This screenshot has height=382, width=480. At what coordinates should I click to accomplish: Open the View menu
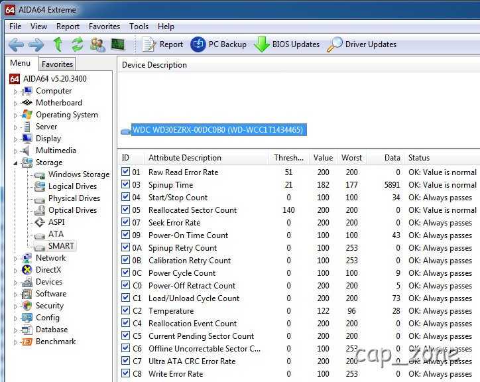click(x=38, y=27)
